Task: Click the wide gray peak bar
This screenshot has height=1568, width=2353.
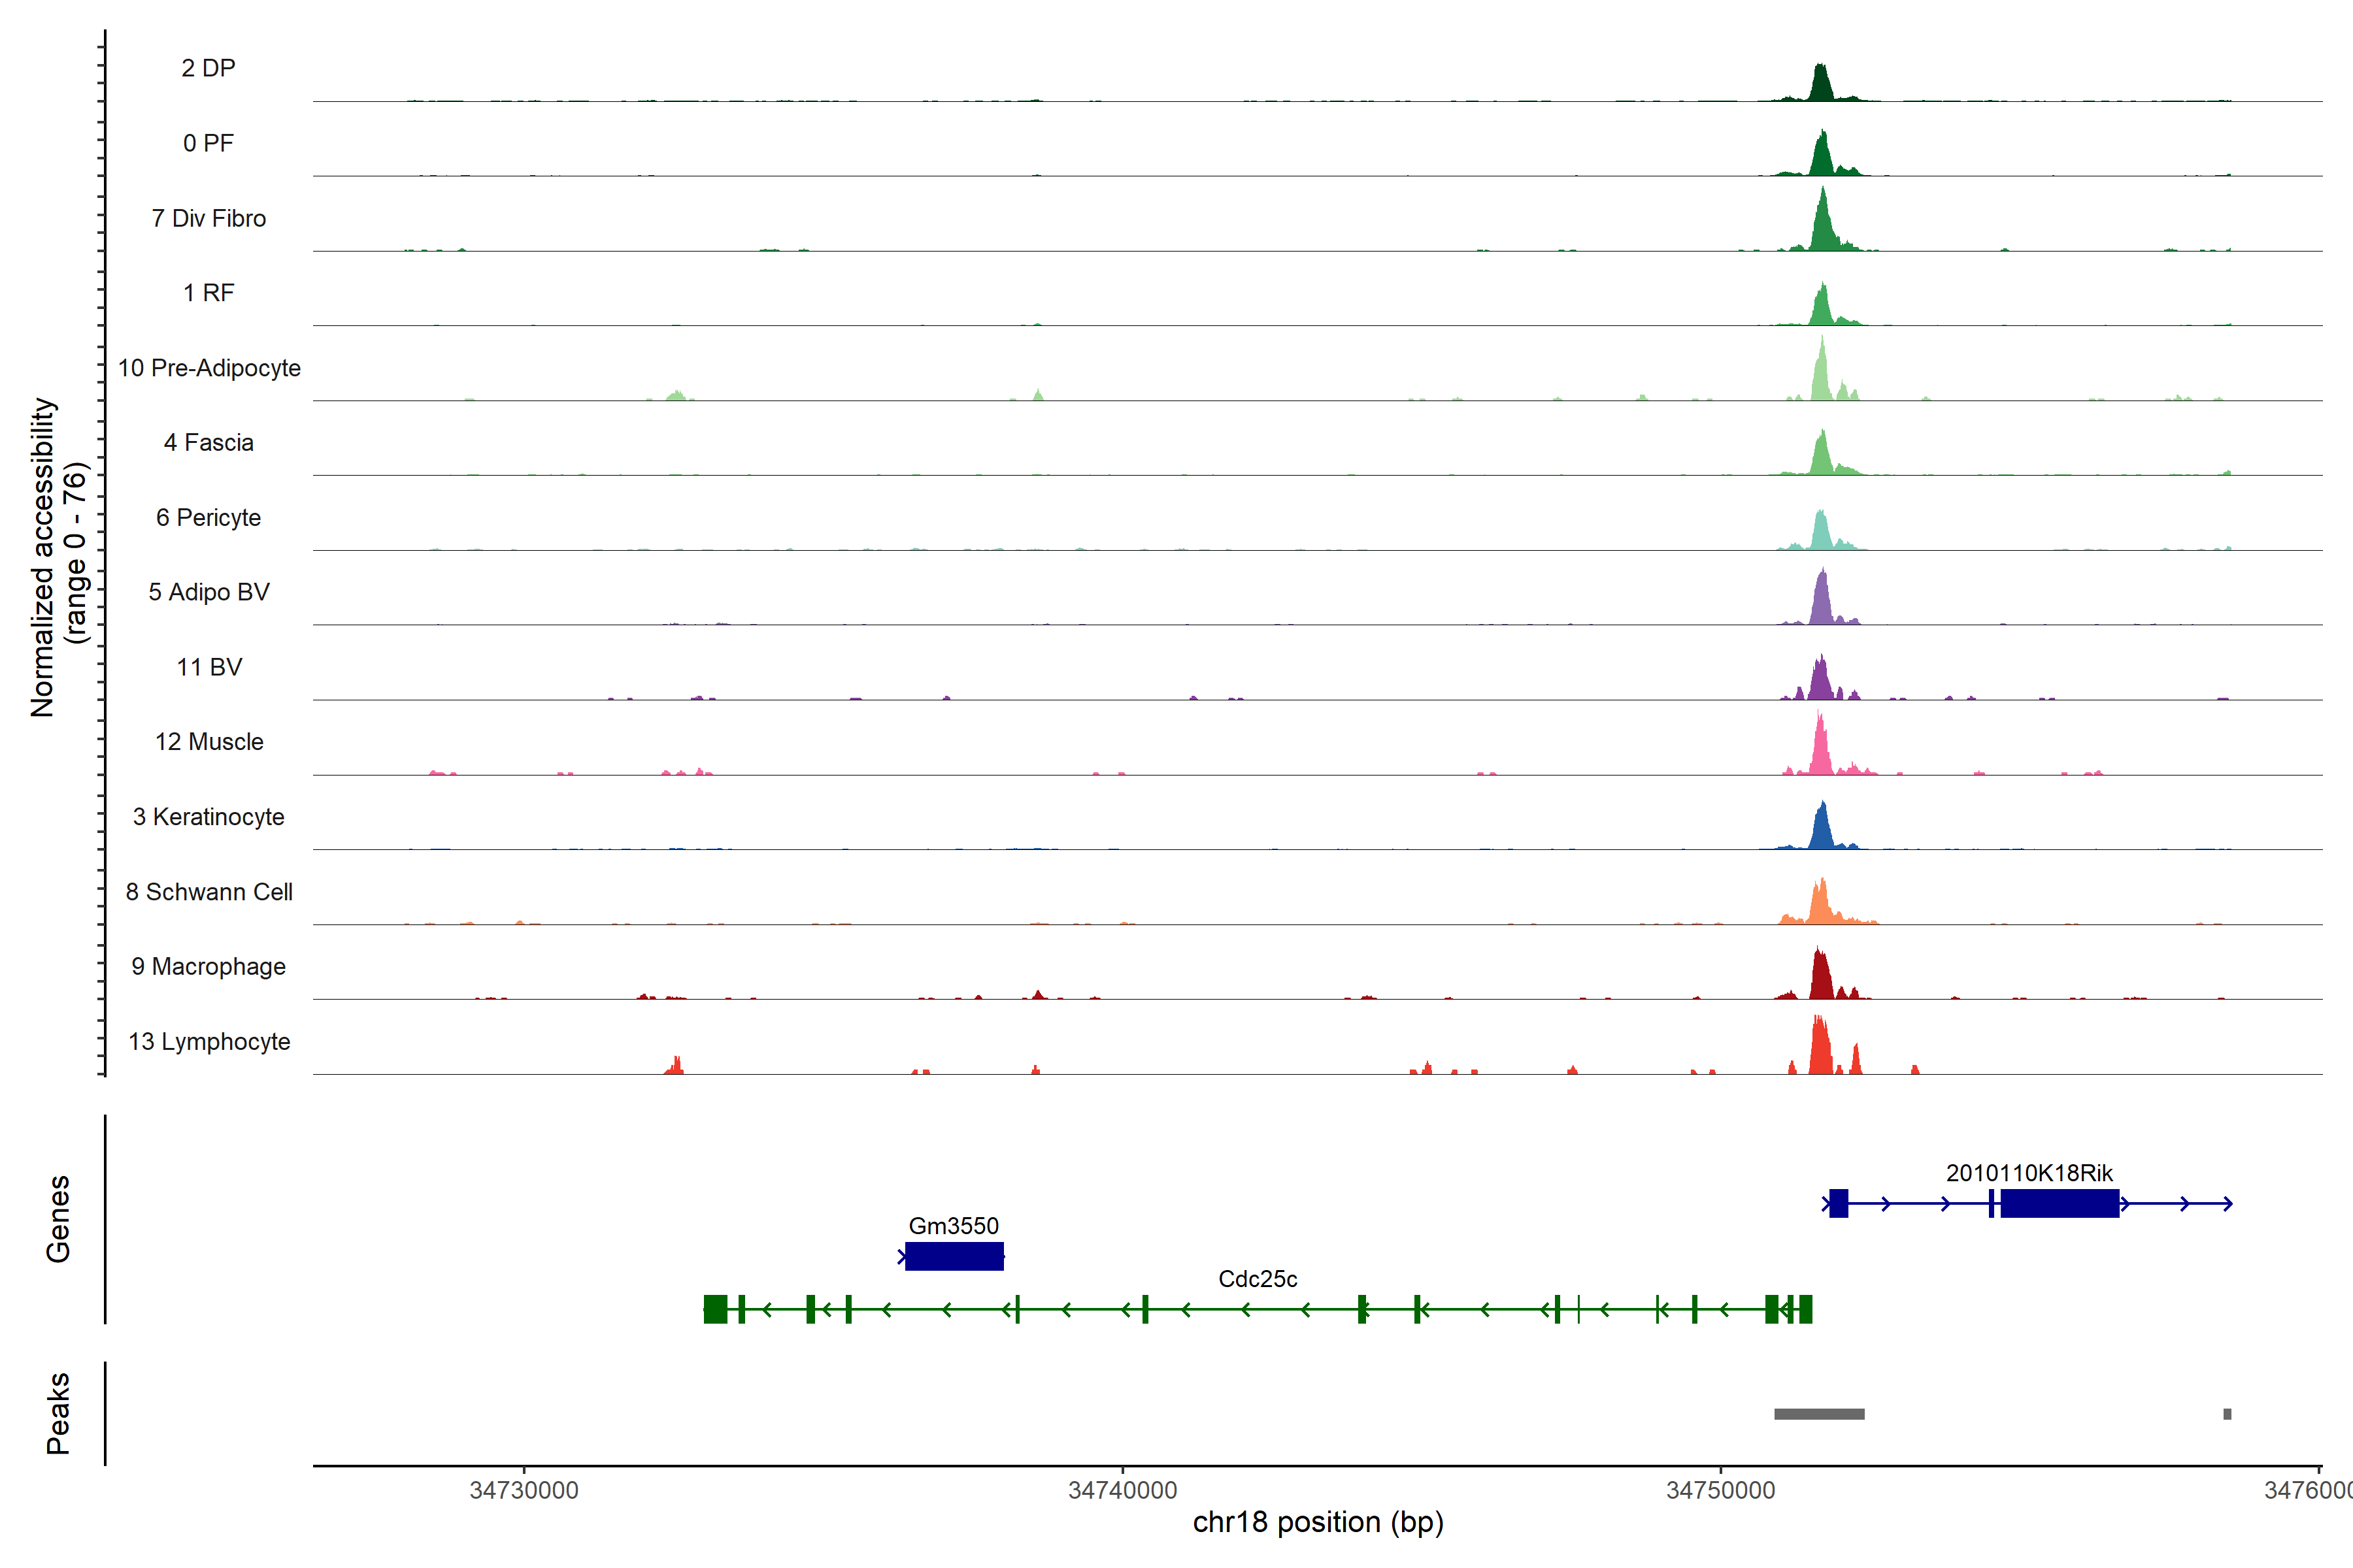Action: [1819, 1414]
